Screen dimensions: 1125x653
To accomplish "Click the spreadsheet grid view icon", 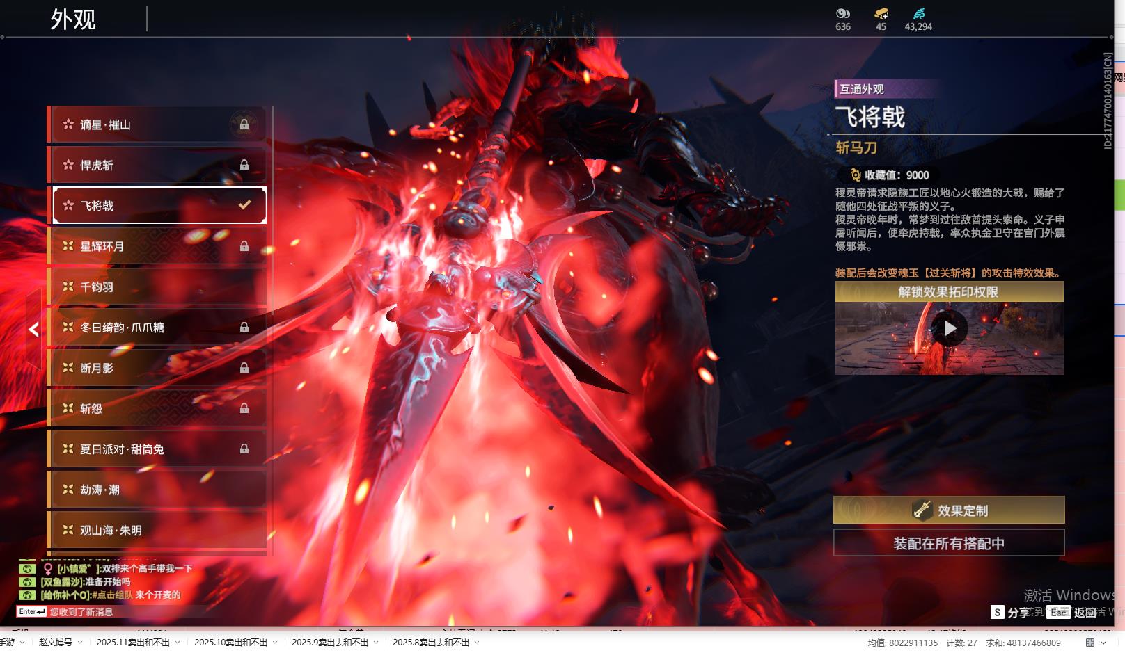I will pyautogui.click(x=1089, y=643).
